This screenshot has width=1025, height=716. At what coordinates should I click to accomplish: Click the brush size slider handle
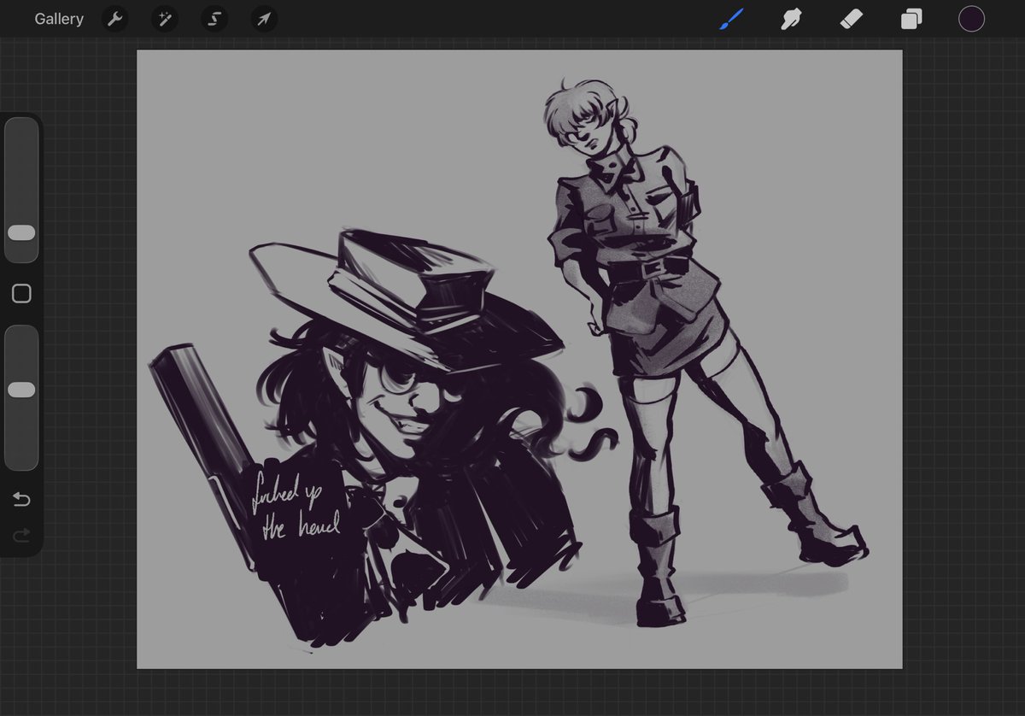[21, 232]
